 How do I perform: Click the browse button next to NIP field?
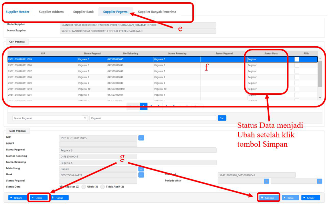(141, 138)
